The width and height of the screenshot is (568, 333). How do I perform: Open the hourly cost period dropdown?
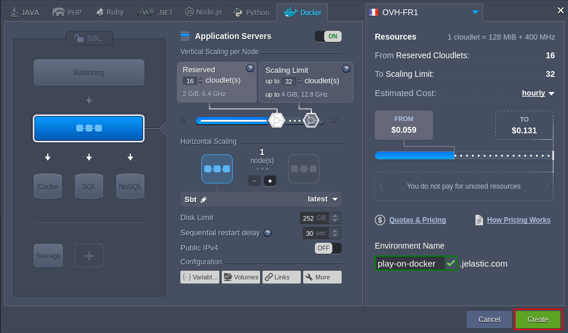tap(538, 93)
